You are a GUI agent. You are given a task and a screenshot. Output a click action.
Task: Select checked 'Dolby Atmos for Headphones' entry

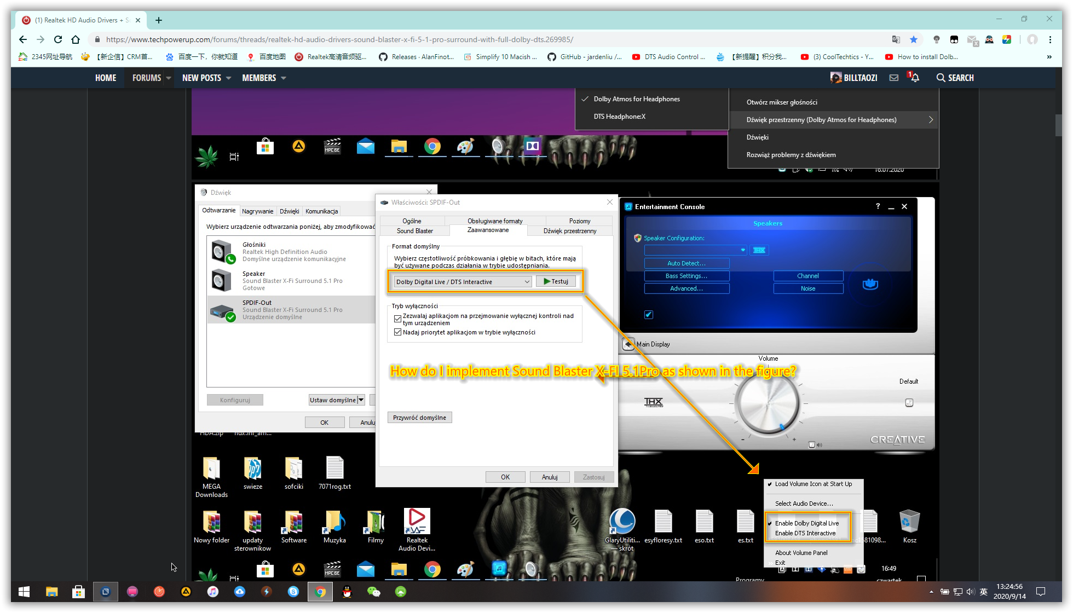(x=637, y=99)
